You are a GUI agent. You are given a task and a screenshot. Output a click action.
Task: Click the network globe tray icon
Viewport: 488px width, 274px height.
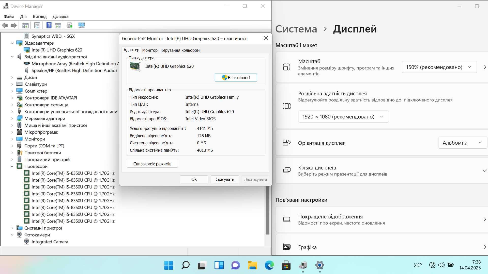432,265
